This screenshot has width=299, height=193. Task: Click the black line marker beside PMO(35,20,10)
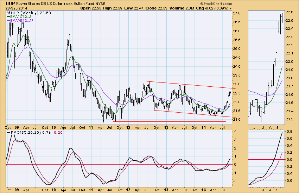[x=8, y=133]
